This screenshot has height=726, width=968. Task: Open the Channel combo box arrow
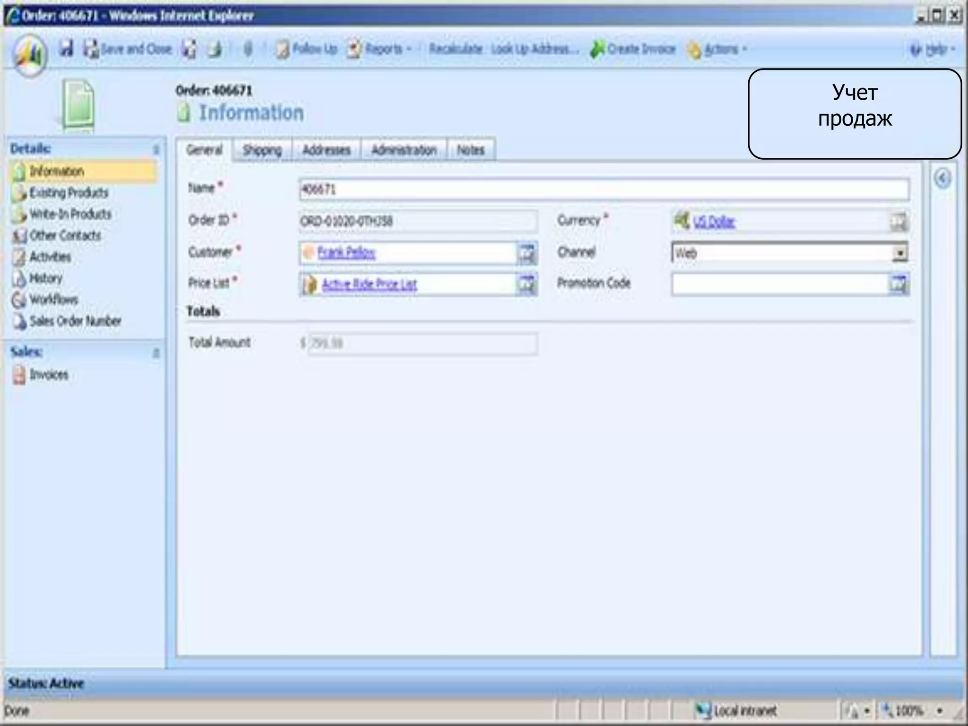tap(899, 253)
